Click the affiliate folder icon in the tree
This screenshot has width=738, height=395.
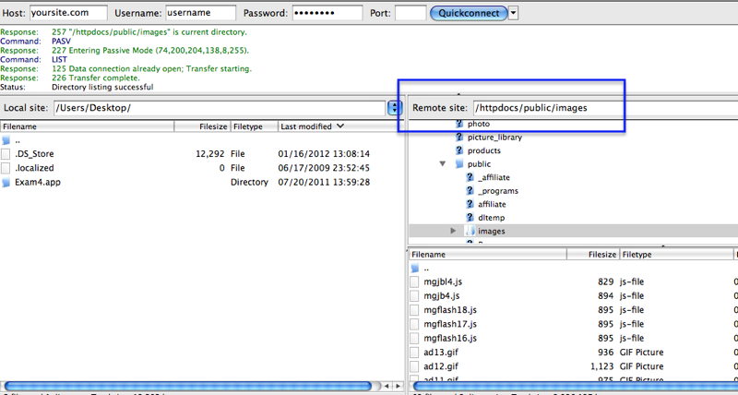pos(470,204)
